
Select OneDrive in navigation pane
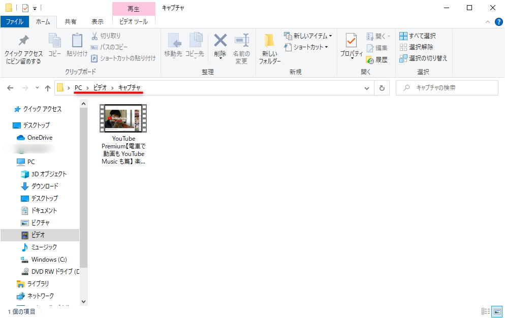point(35,138)
